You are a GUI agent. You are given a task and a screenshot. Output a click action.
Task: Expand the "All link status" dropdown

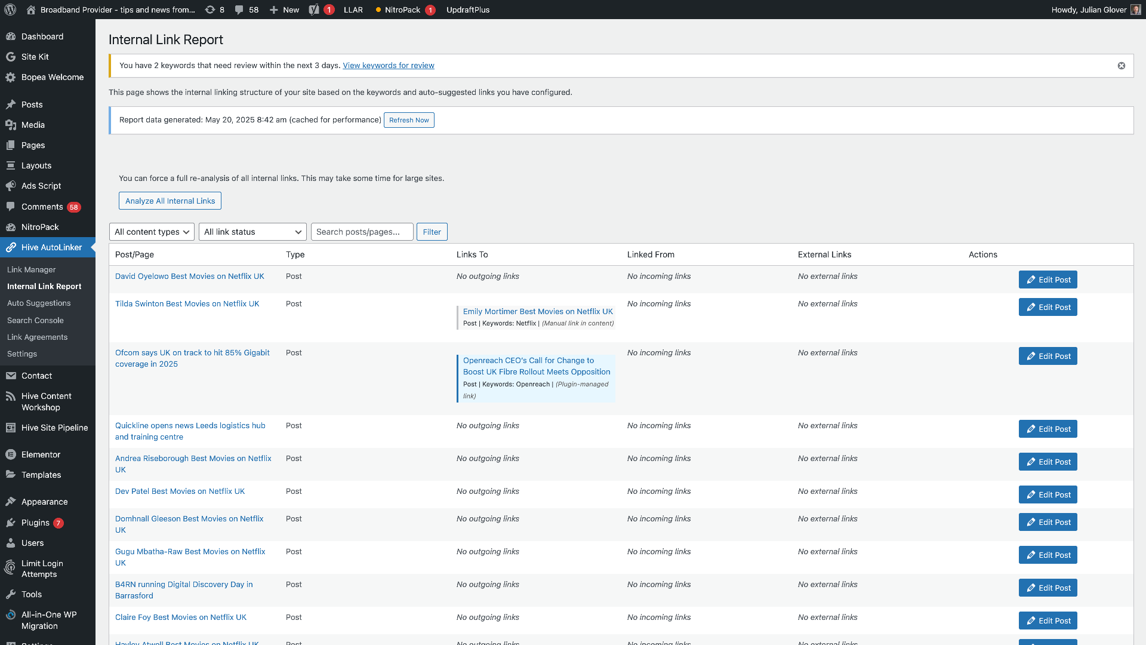coord(252,232)
